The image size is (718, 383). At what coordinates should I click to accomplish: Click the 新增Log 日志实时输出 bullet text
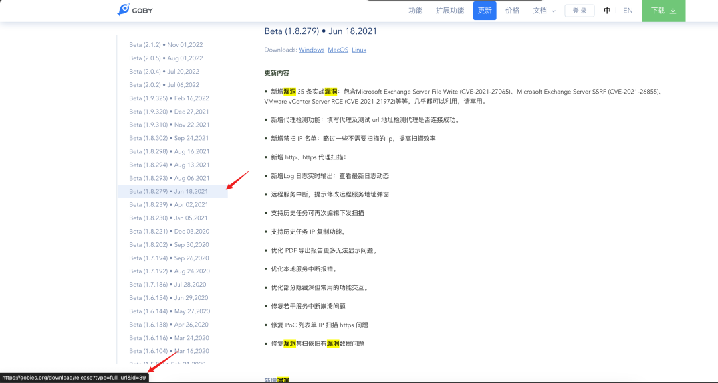330,175
